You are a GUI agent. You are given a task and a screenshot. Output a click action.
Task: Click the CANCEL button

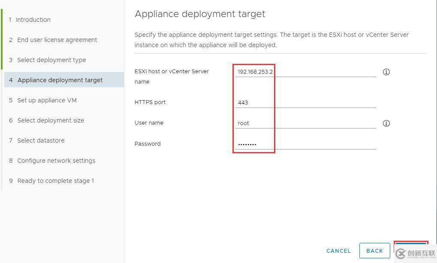(338, 251)
